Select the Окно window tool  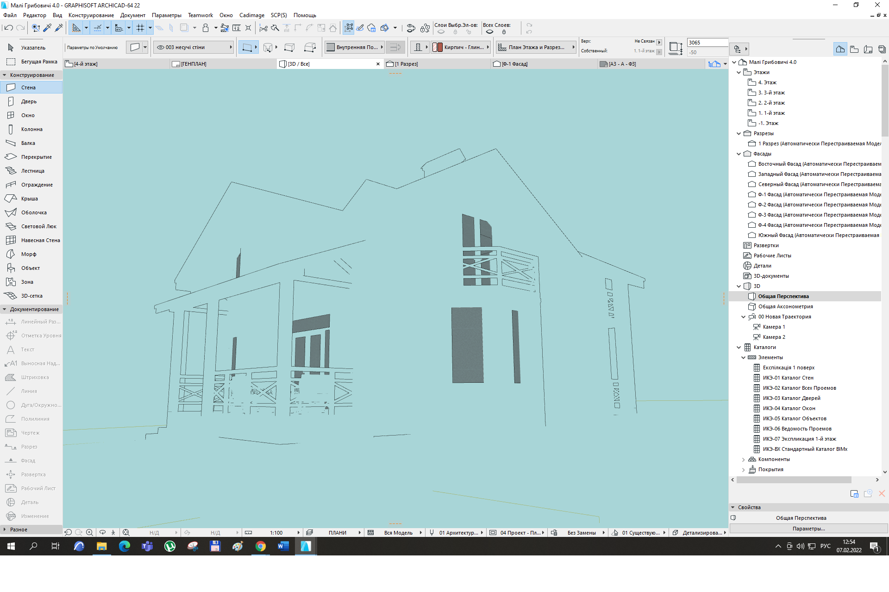pos(31,115)
